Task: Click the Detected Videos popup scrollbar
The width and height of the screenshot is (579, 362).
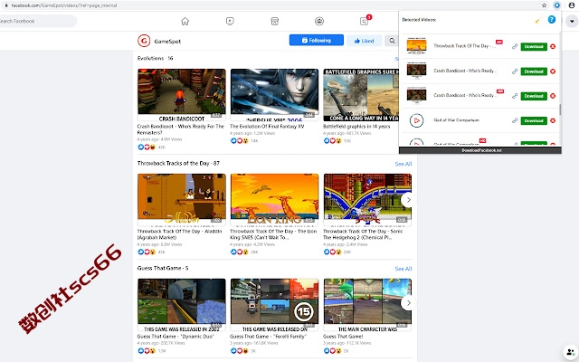Action: [x=560, y=110]
